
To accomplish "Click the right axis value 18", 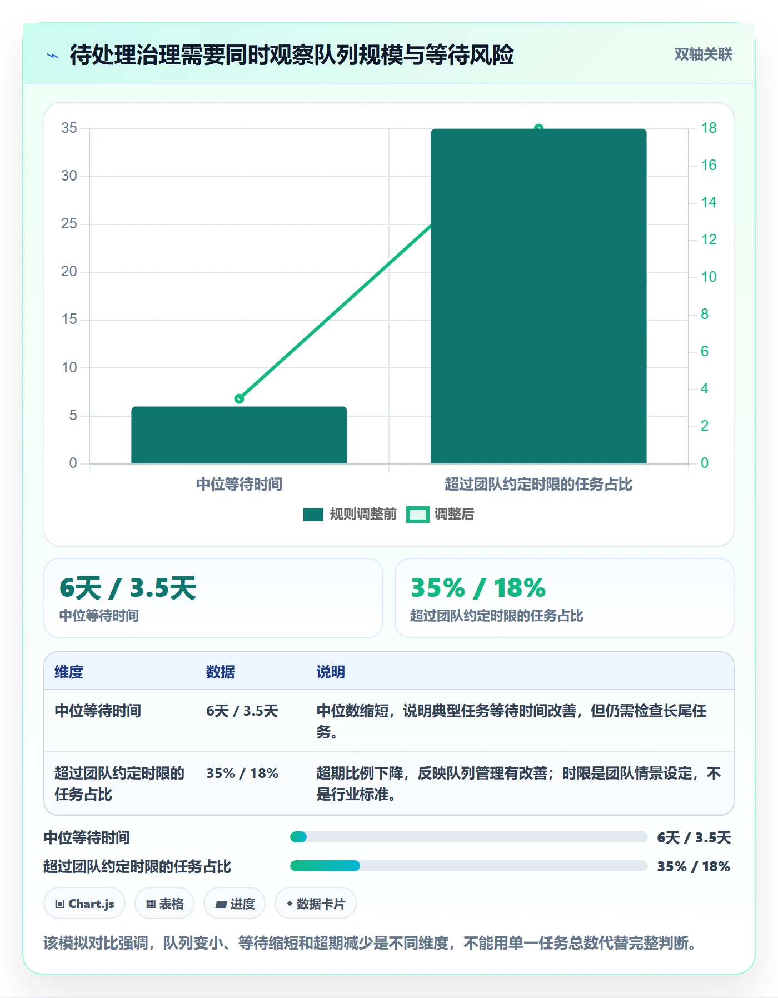I will tap(709, 128).
